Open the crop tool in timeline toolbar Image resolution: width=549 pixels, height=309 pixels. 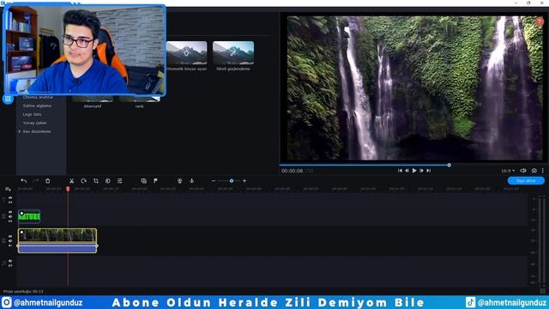[x=95, y=181]
